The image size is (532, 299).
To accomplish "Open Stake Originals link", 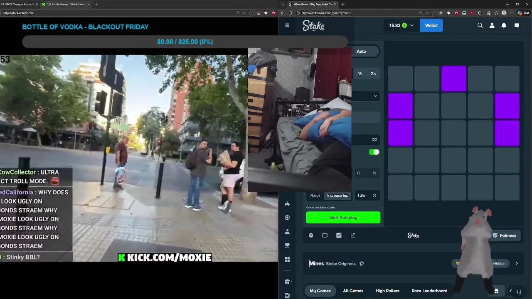I will [341, 264].
